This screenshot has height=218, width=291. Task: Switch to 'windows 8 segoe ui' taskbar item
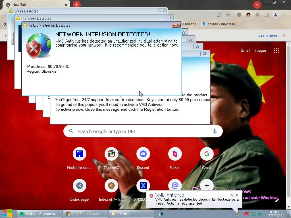point(40,214)
